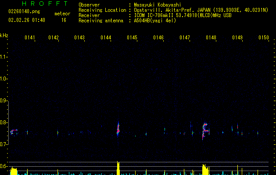Screen dimensions: 276x175
Task: Click the F-shaped meteor echo before 0148
Action: point(205,131)
